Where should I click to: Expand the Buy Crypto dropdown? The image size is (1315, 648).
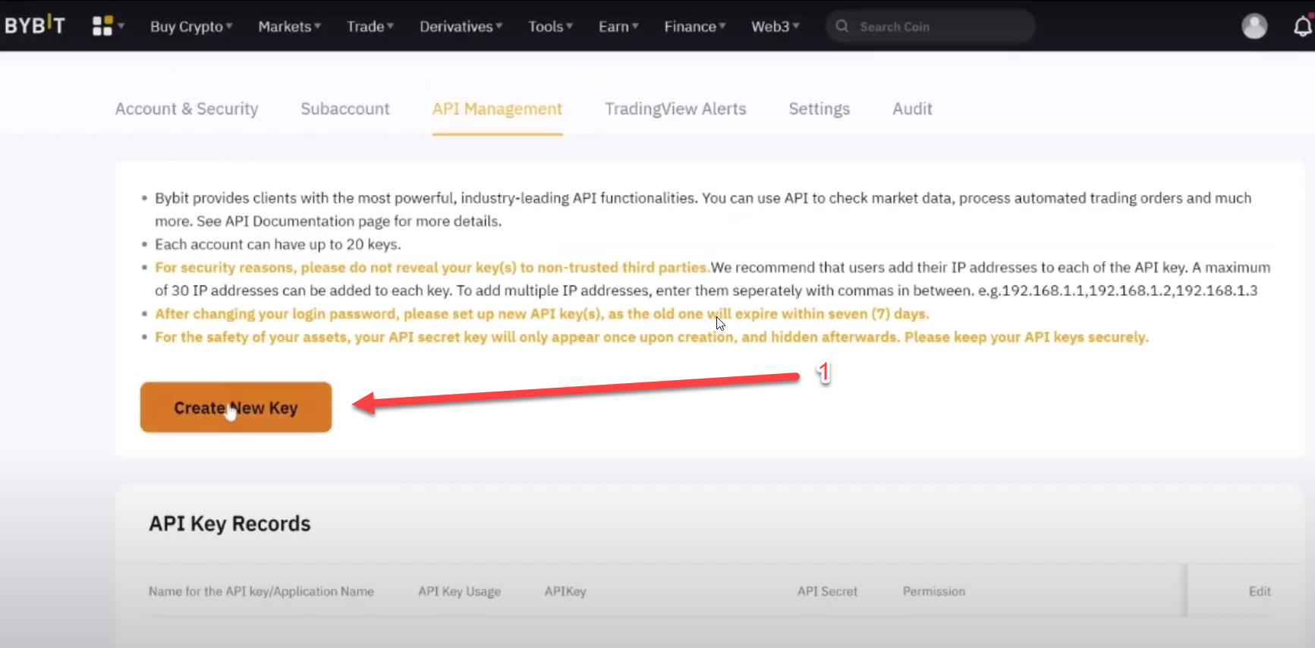[x=191, y=27]
